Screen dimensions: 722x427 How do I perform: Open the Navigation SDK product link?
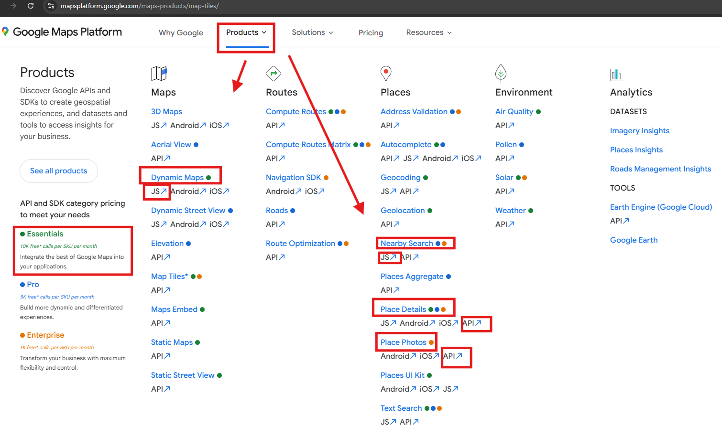[293, 177]
